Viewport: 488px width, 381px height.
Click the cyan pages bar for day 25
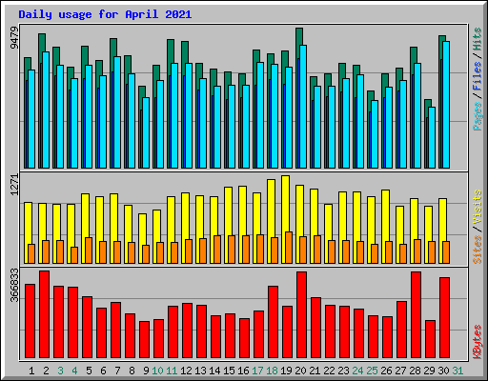[x=375, y=134]
